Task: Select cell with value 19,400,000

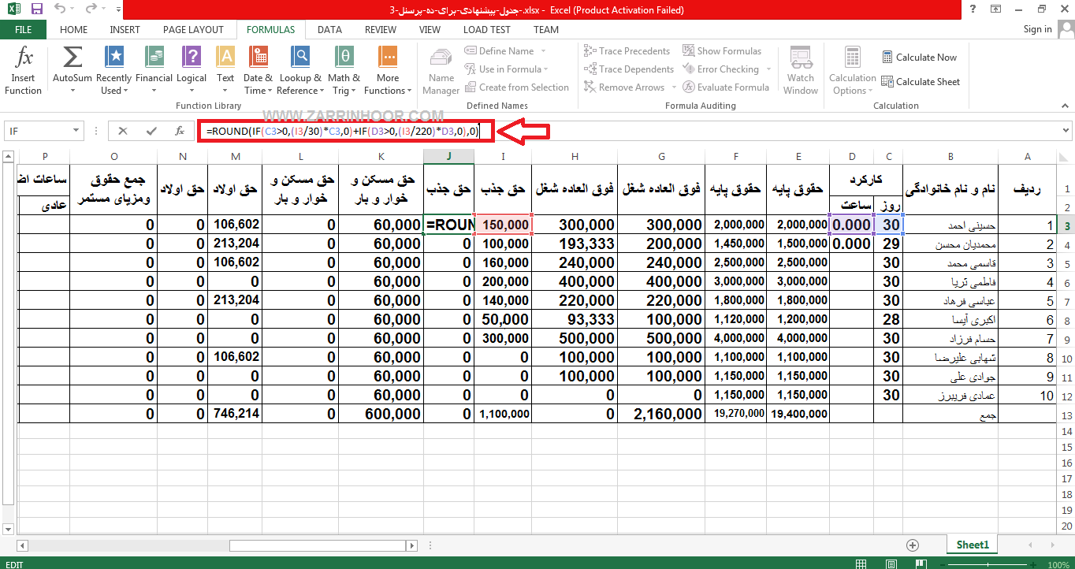Action: (x=798, y=414)
